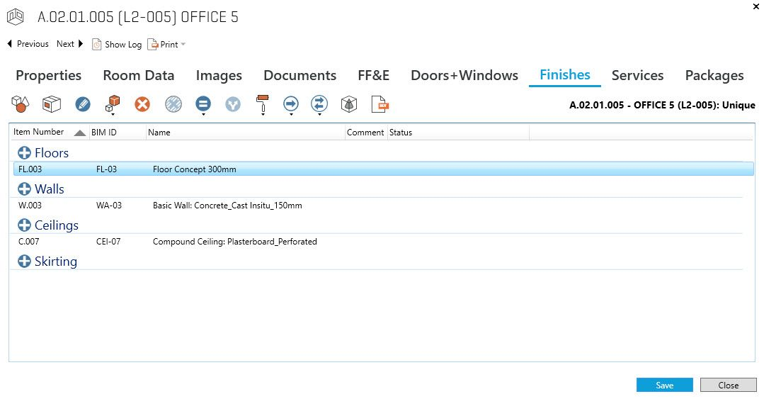764x399 pixels.
Task: Click the swap arrows circle icon
Action: 320,105
